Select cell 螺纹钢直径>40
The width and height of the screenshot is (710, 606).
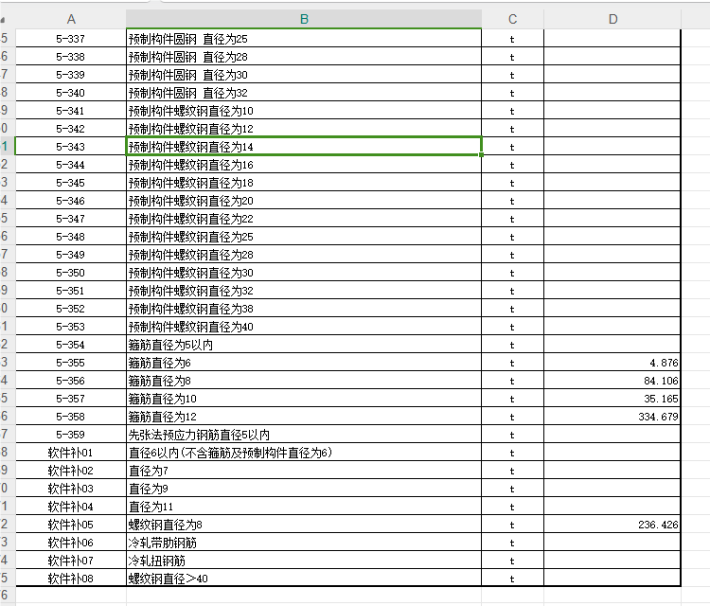coord(304,579)
